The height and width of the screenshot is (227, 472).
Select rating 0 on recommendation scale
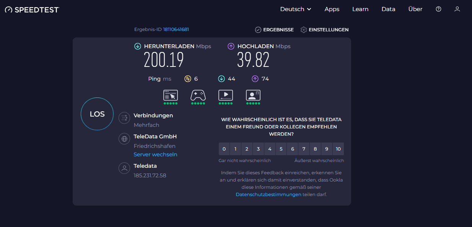click(x=224, y=149)
